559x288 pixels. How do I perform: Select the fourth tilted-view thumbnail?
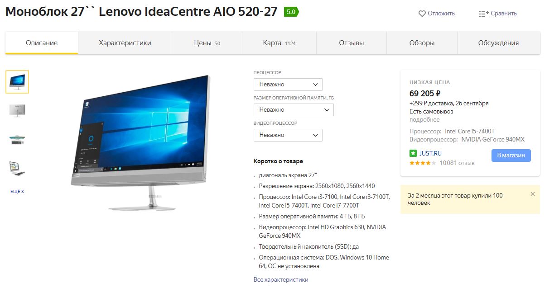(17, 168)
